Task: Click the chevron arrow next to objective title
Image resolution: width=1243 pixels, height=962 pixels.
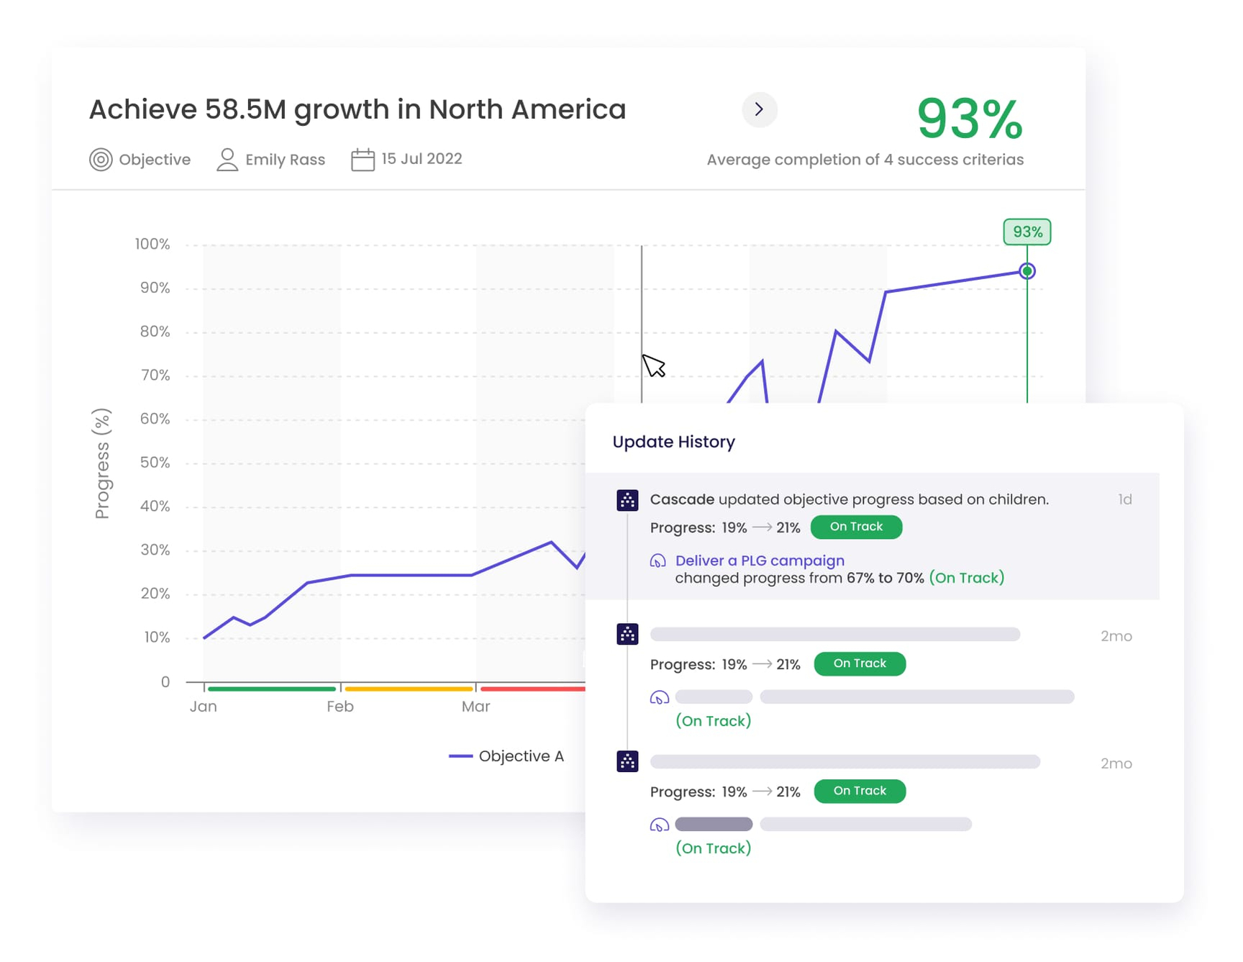Action: click(759, 109)
